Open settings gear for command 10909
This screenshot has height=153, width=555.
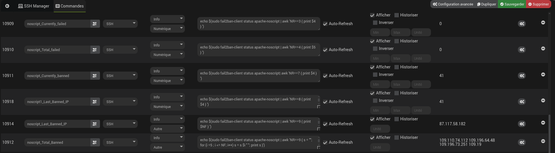522,24
